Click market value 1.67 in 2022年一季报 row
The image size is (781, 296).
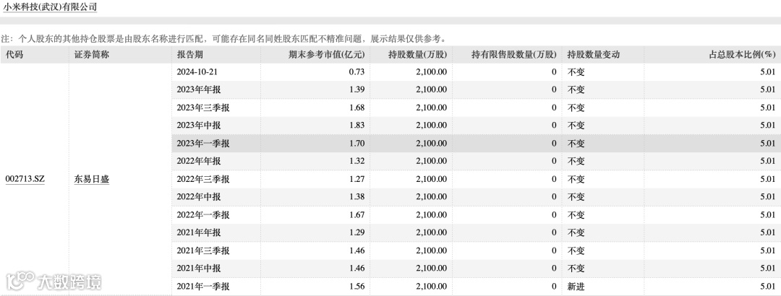click(357, 215)
